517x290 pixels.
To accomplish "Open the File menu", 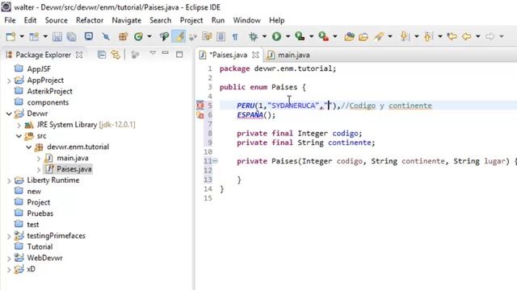I will (x=10, y=20).
